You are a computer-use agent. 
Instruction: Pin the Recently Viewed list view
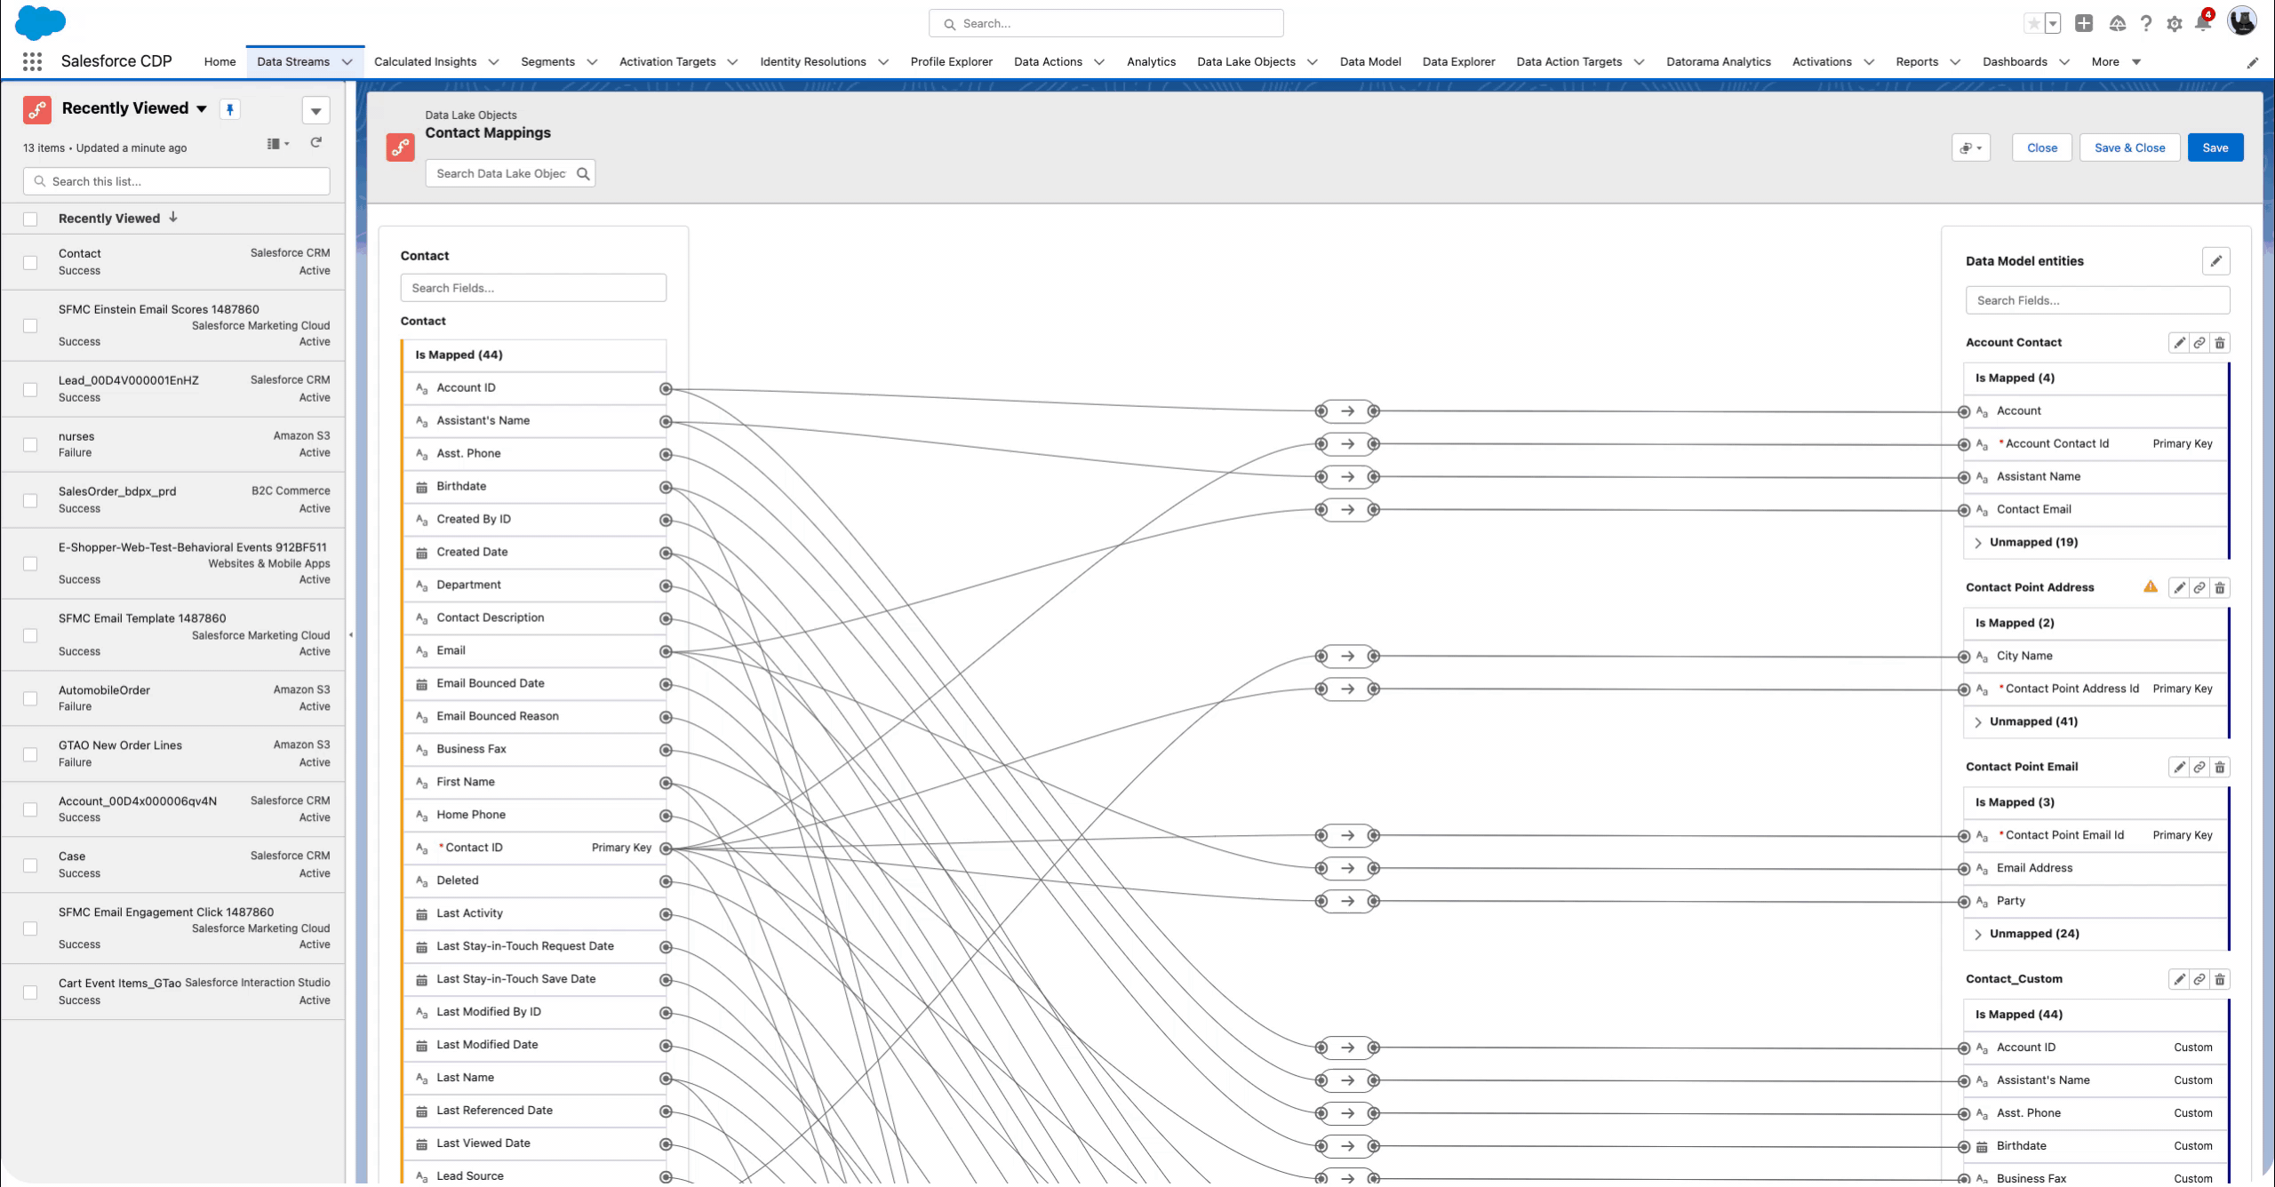coord(230,109)
